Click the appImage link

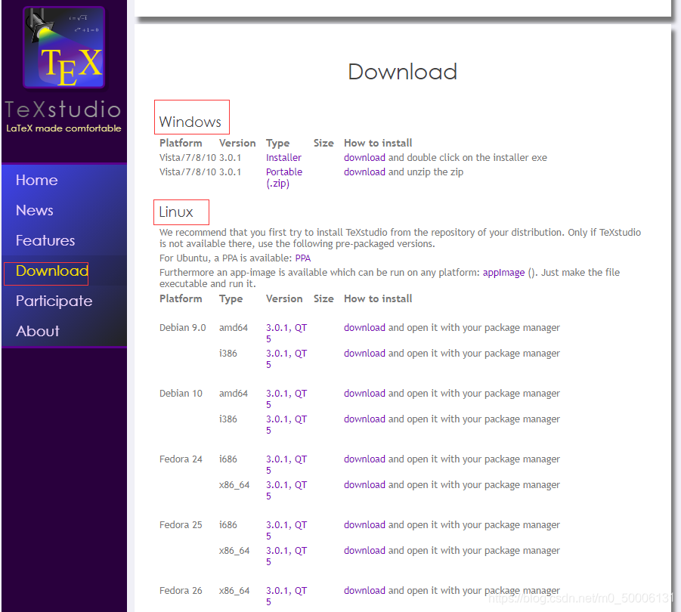tap(503, 273)
